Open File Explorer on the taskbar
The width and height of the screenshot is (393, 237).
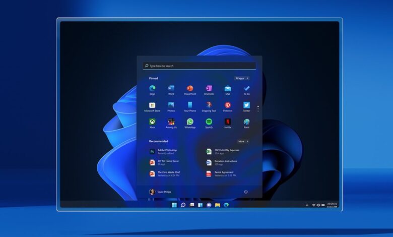point(218,205)
